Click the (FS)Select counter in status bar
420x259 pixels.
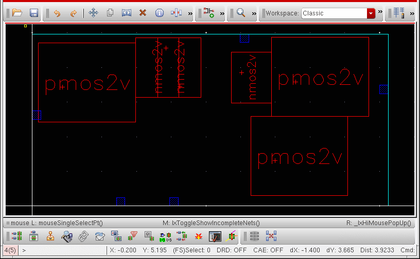[x=191, y=250]
